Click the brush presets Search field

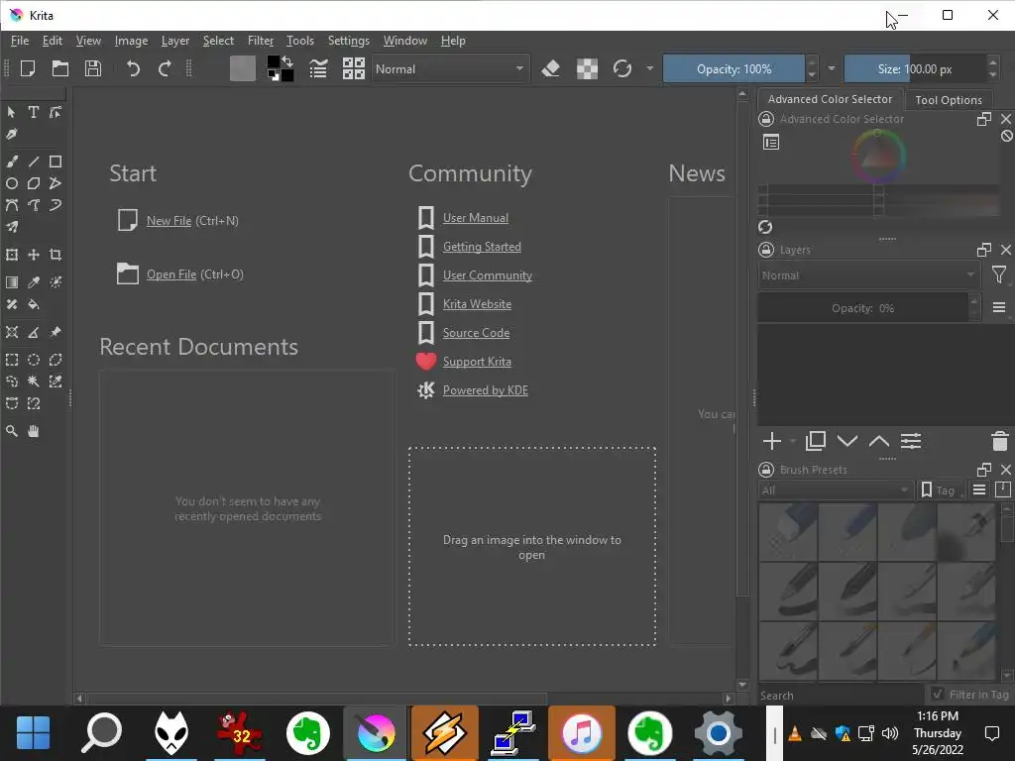[841, 695]
